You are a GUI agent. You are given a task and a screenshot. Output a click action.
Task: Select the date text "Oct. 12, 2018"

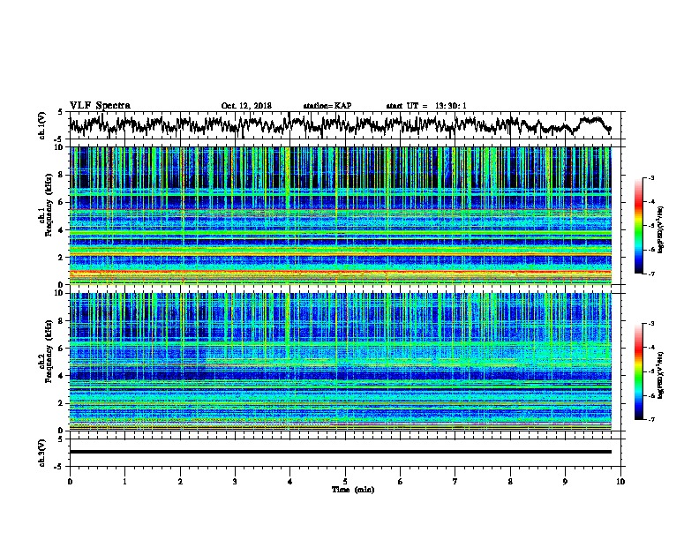pos(246,106)
